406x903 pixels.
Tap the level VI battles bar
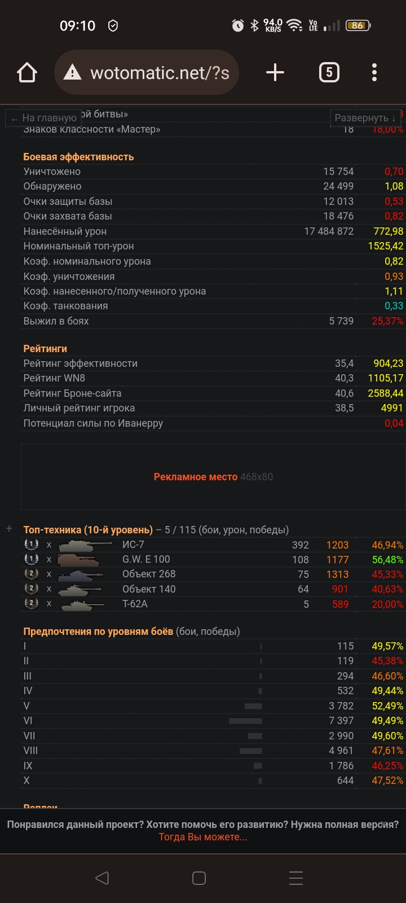click(245, 721)
